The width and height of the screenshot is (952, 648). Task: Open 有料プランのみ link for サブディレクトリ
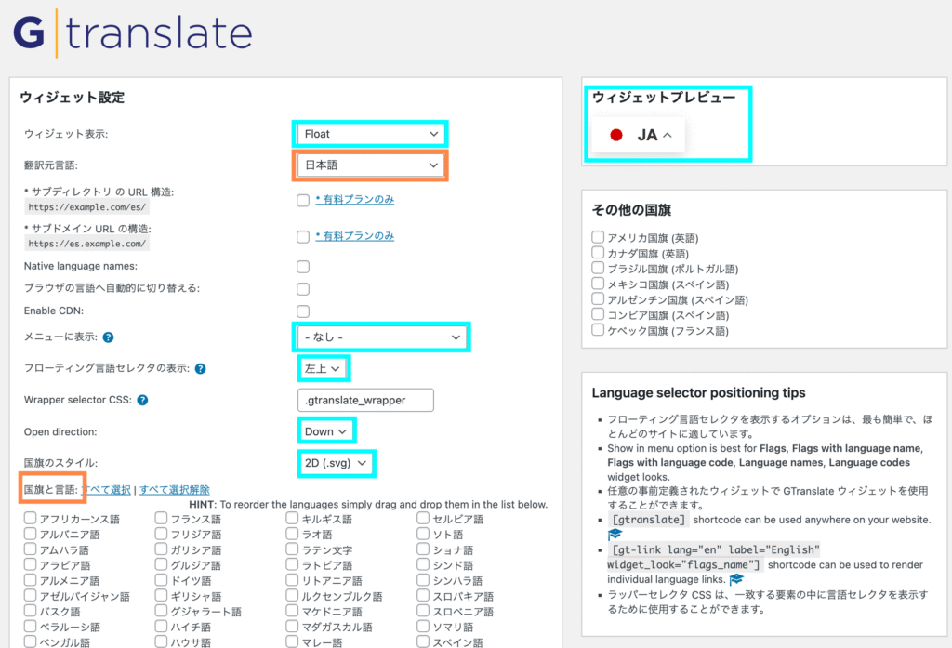click(354, 199)
